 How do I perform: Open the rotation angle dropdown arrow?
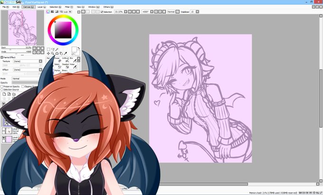[152, 12]
